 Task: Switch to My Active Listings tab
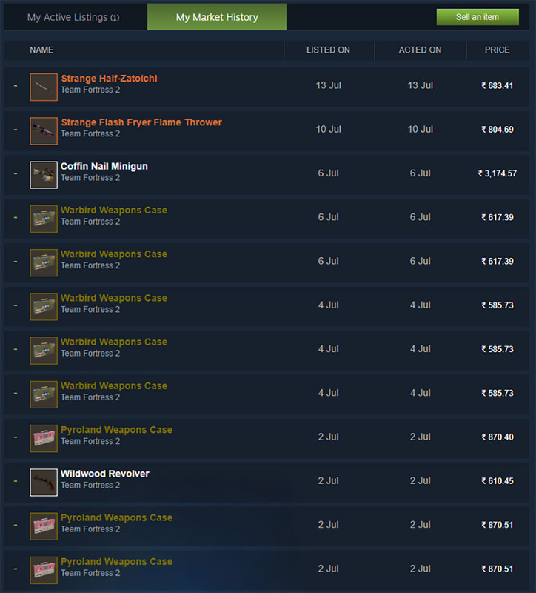[x=73, y=17]
